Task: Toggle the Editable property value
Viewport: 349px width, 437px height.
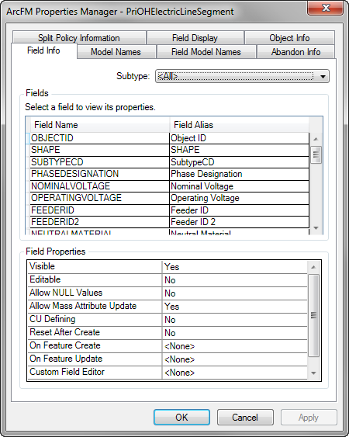Action: point(235,280)
